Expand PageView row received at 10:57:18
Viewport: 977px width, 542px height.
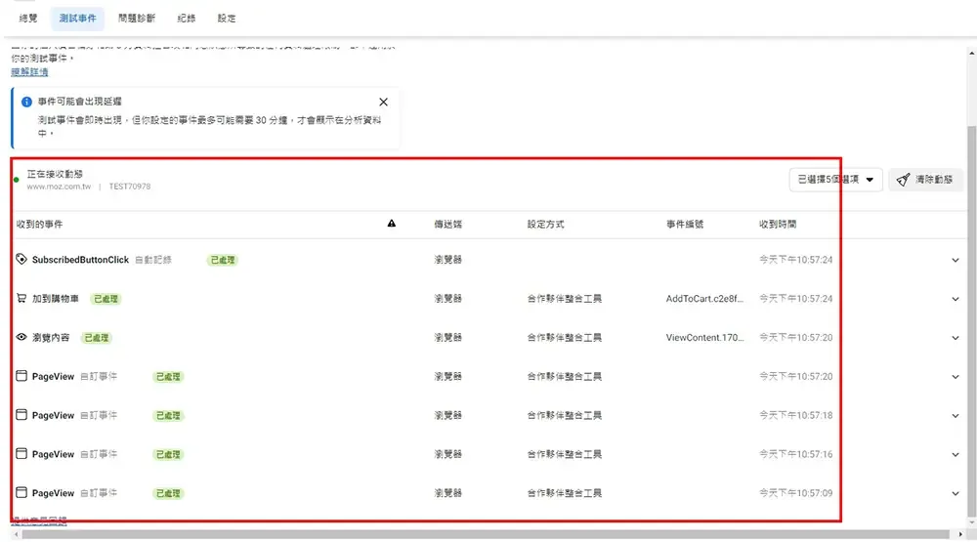(x=956, y=416)
